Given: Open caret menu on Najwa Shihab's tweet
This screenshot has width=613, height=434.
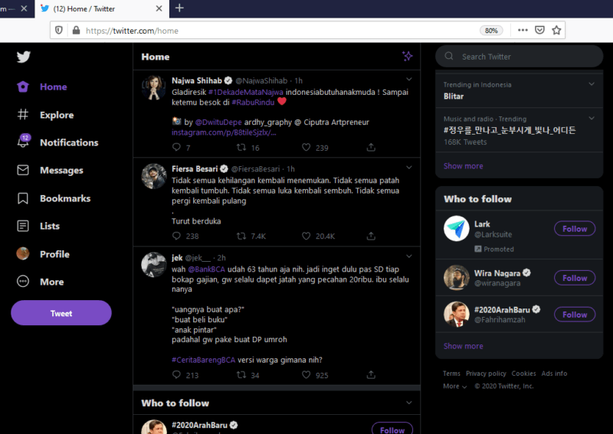Looking at the screenshot, I should pyautogui.click(x=409, y=80).
